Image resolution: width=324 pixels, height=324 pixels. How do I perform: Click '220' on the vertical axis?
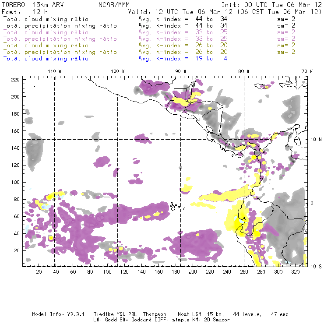(15, 80)
